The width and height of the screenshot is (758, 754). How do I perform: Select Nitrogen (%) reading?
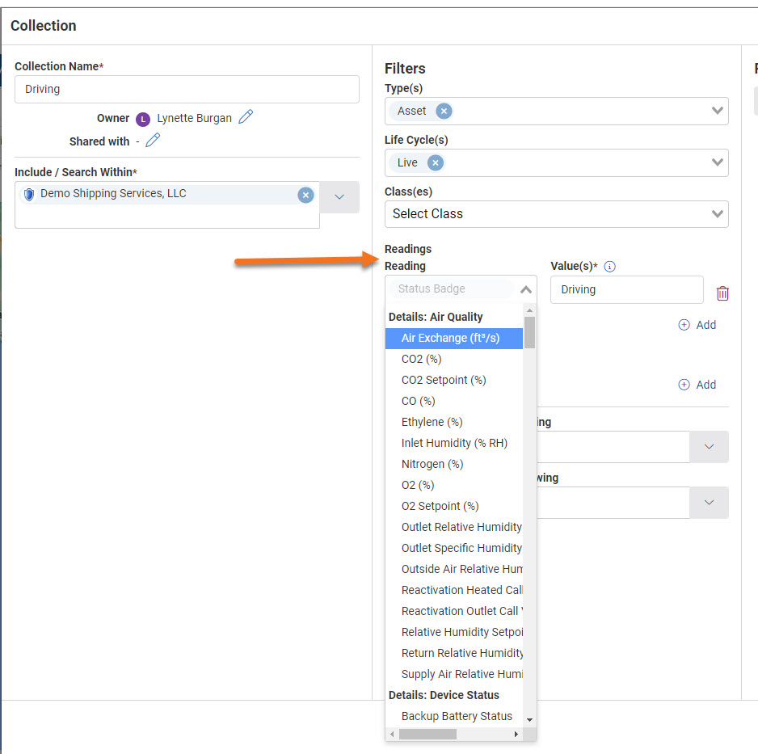click(454, 464)
